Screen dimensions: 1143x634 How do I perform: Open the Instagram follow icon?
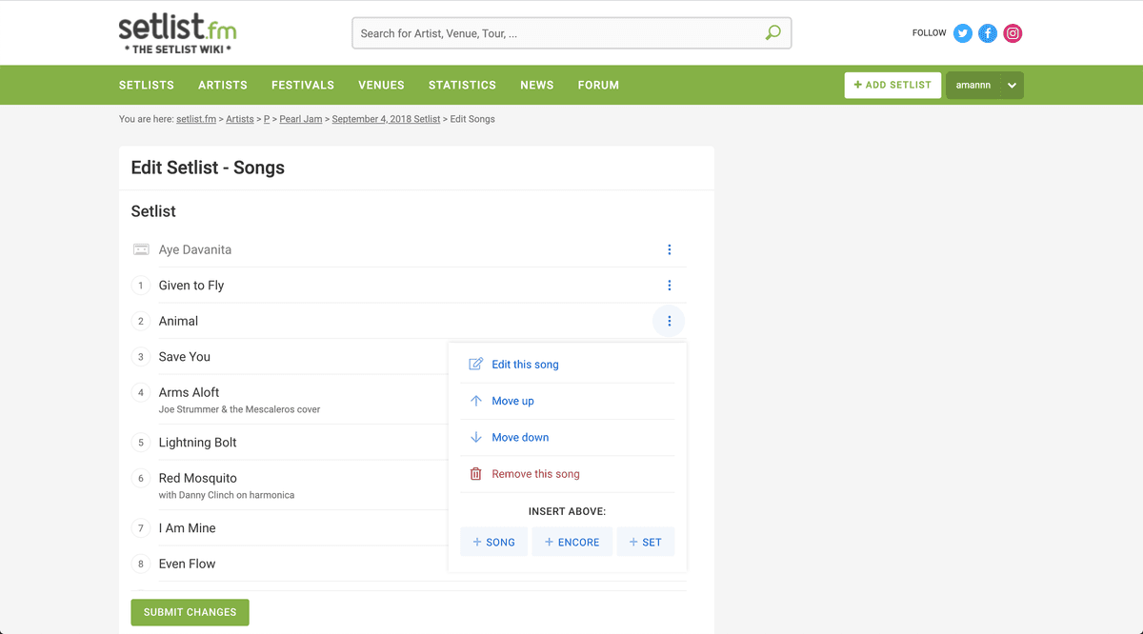click(x=1013, y=33)
